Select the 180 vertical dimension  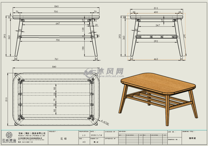point(83,48)
